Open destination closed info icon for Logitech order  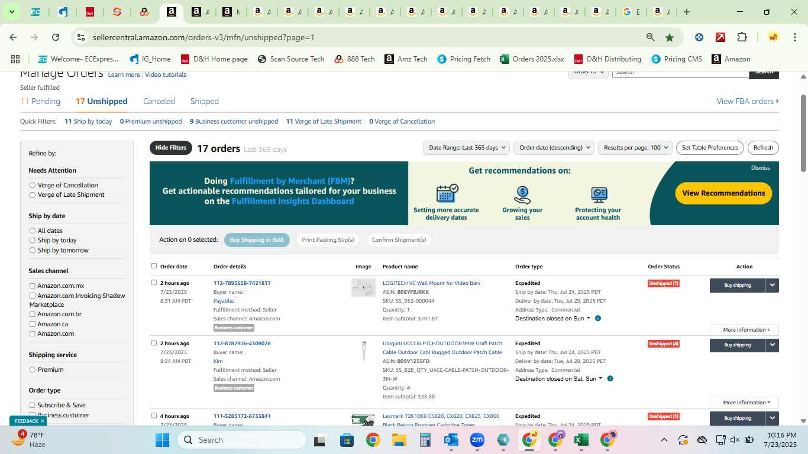pos(598,319)
